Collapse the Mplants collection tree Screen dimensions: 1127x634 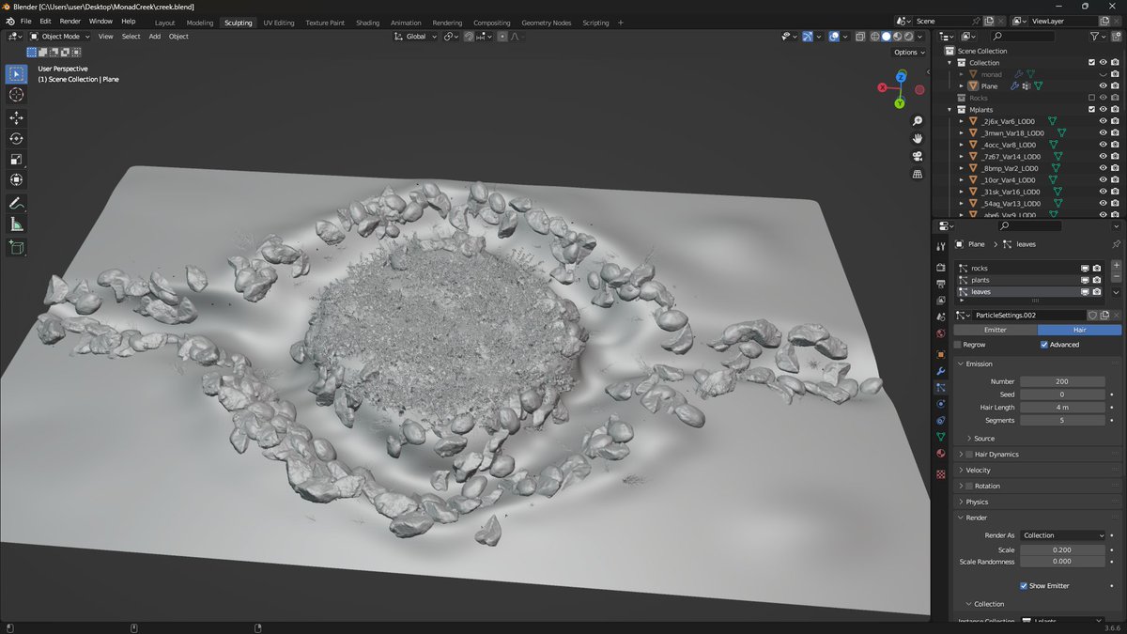click(x=949, y=109)
